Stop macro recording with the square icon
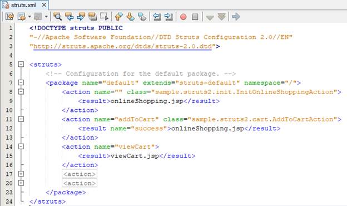347x206 pixels. point(195,17)
